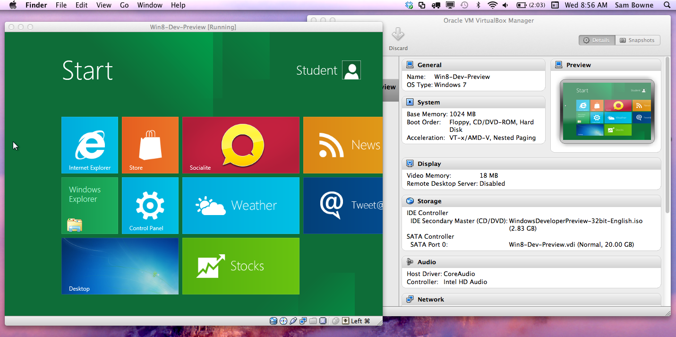676x337 pixels.
Task: Open the Window menu
Action: click(x=149, y=5)
